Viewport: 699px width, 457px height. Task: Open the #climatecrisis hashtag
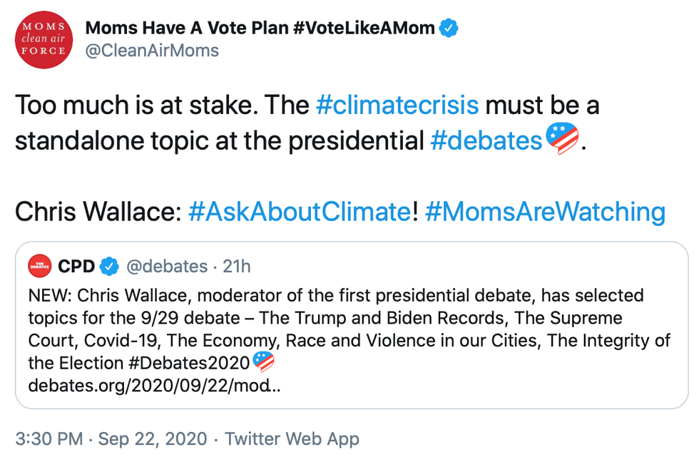click(x=397, y=106)
